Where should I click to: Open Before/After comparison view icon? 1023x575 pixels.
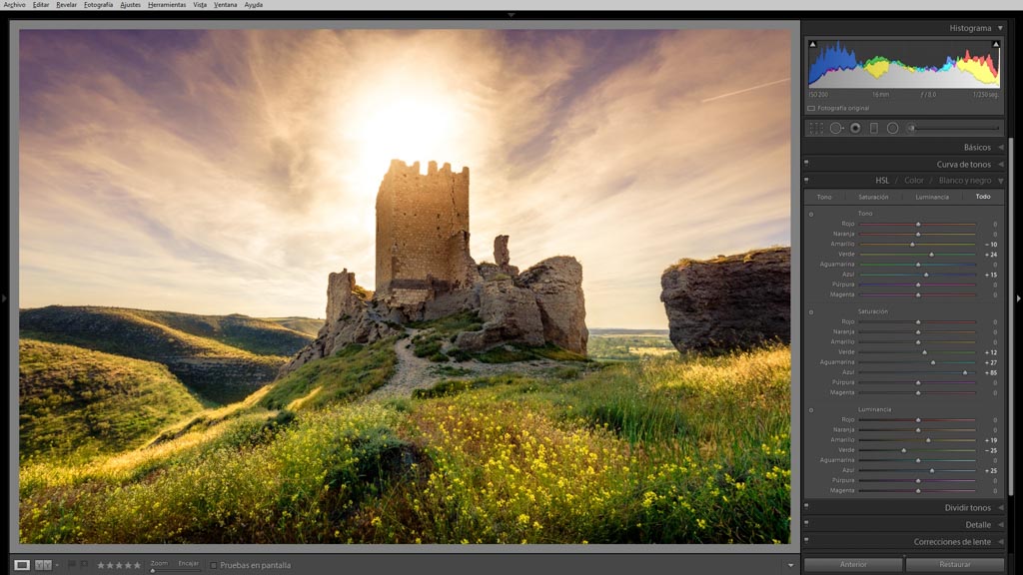coord(43,565)
